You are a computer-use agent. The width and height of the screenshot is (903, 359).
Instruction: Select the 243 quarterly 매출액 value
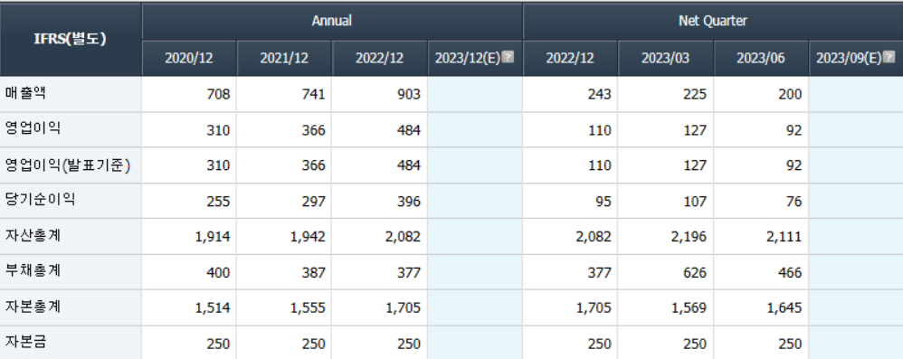click(600, 94)
